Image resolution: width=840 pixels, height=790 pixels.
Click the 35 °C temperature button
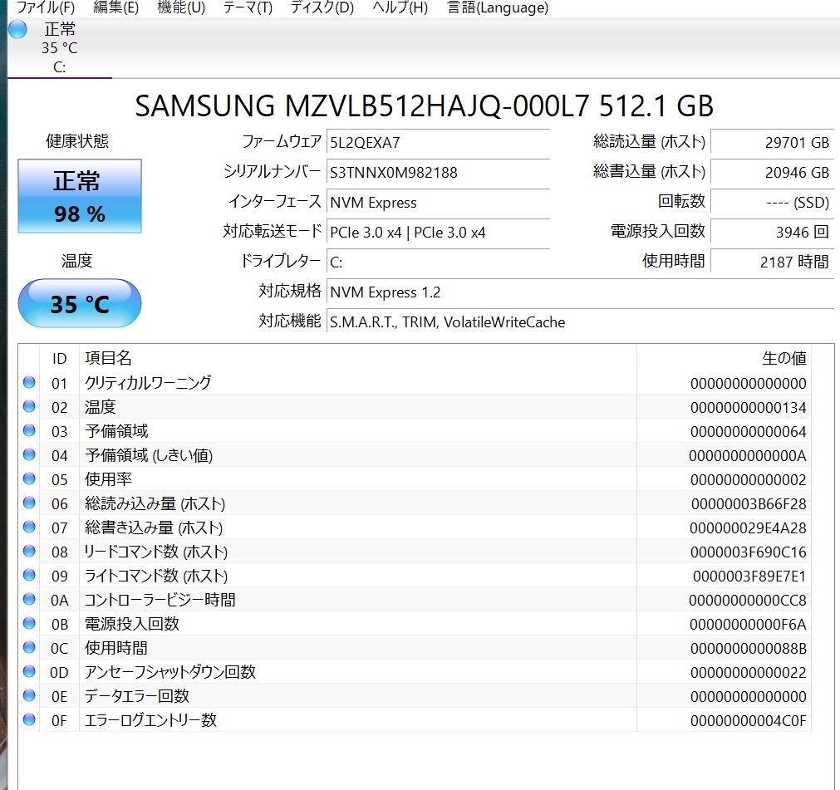(x=79, y=304)
